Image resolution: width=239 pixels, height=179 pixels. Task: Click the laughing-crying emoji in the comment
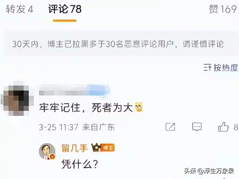point(139,107)
